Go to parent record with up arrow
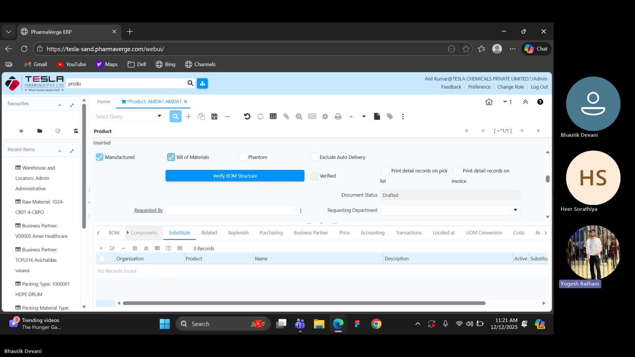 click(351, 116)
